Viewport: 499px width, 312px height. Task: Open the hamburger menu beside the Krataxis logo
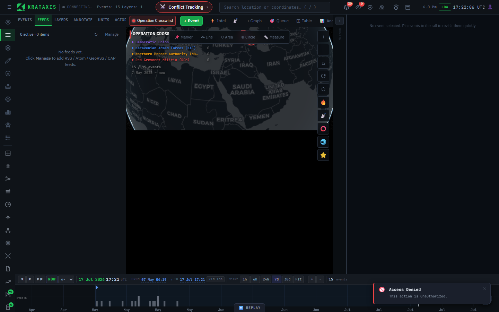9,7
